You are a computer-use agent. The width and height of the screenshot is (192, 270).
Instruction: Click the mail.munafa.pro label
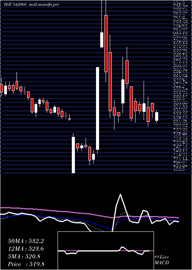point(43,5)
